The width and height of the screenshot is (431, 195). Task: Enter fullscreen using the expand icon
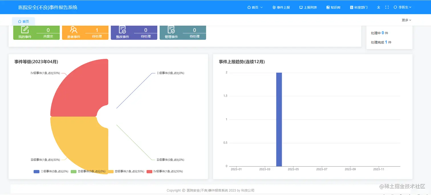click(x=387, y=7)
